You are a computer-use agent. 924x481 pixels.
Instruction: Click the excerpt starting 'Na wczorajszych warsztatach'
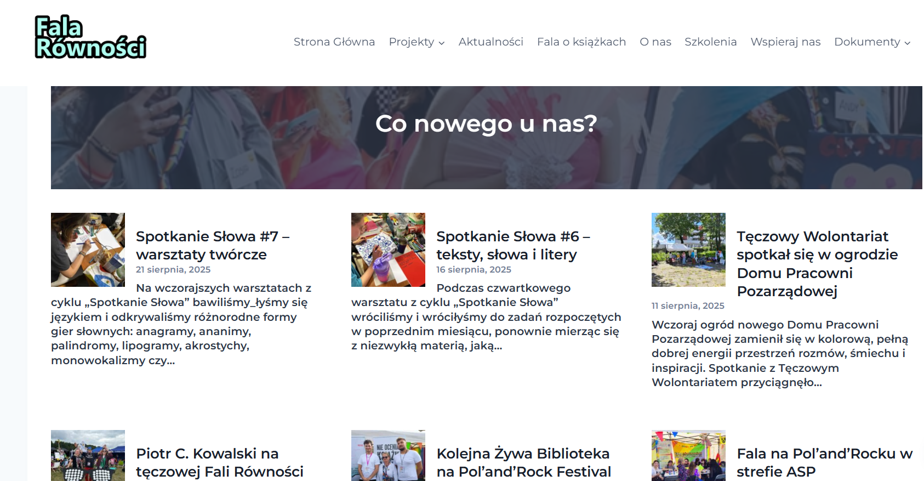point(181,324)
